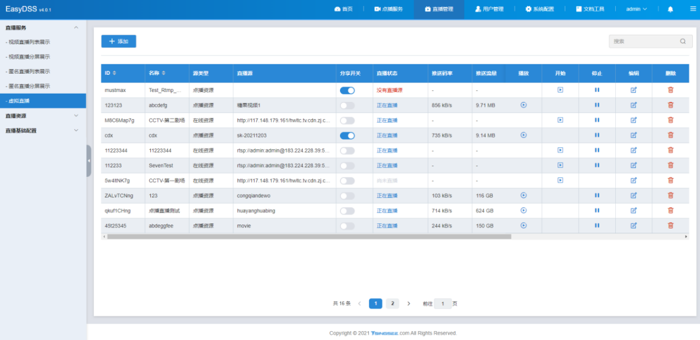The width and height of the screenshot is (700, 340).
Task: Delete the 11223344 entry
Action: click(670, 150)
